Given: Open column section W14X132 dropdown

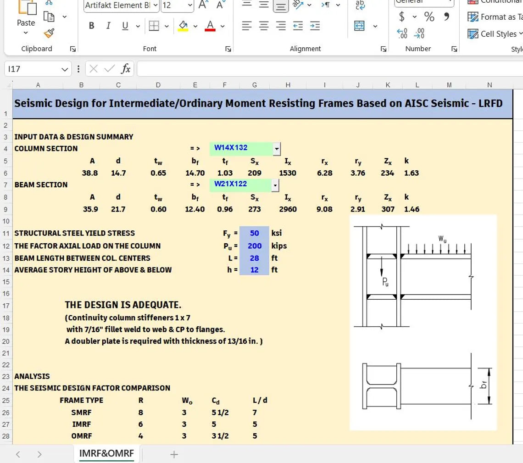Looking at the screenshot, I should click(x=277, y=149).
